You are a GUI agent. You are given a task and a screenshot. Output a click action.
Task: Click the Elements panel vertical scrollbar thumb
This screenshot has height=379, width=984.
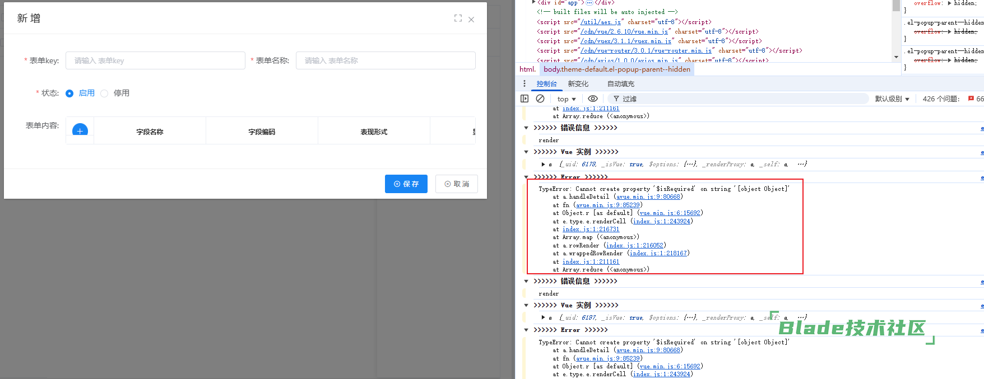coord(896,6)
